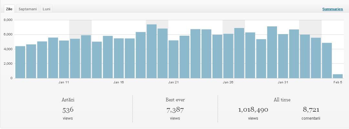This screenshot has width=349, height=129.
Task: Click the bar above the Jan 16 label
Action: 118,58
